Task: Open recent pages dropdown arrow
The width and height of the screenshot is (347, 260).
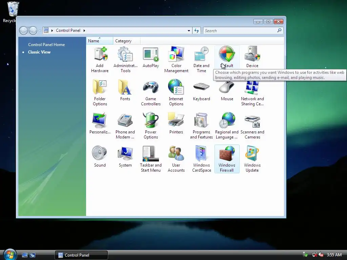Action: [x=40, y=31]
